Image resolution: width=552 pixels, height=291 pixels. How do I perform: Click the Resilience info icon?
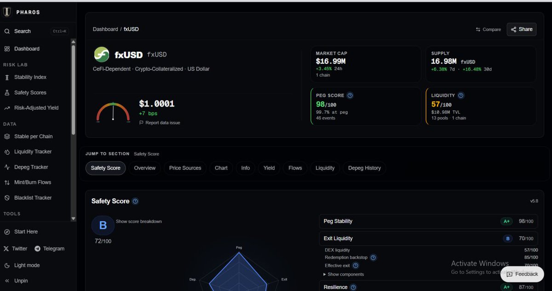point(353,287)
